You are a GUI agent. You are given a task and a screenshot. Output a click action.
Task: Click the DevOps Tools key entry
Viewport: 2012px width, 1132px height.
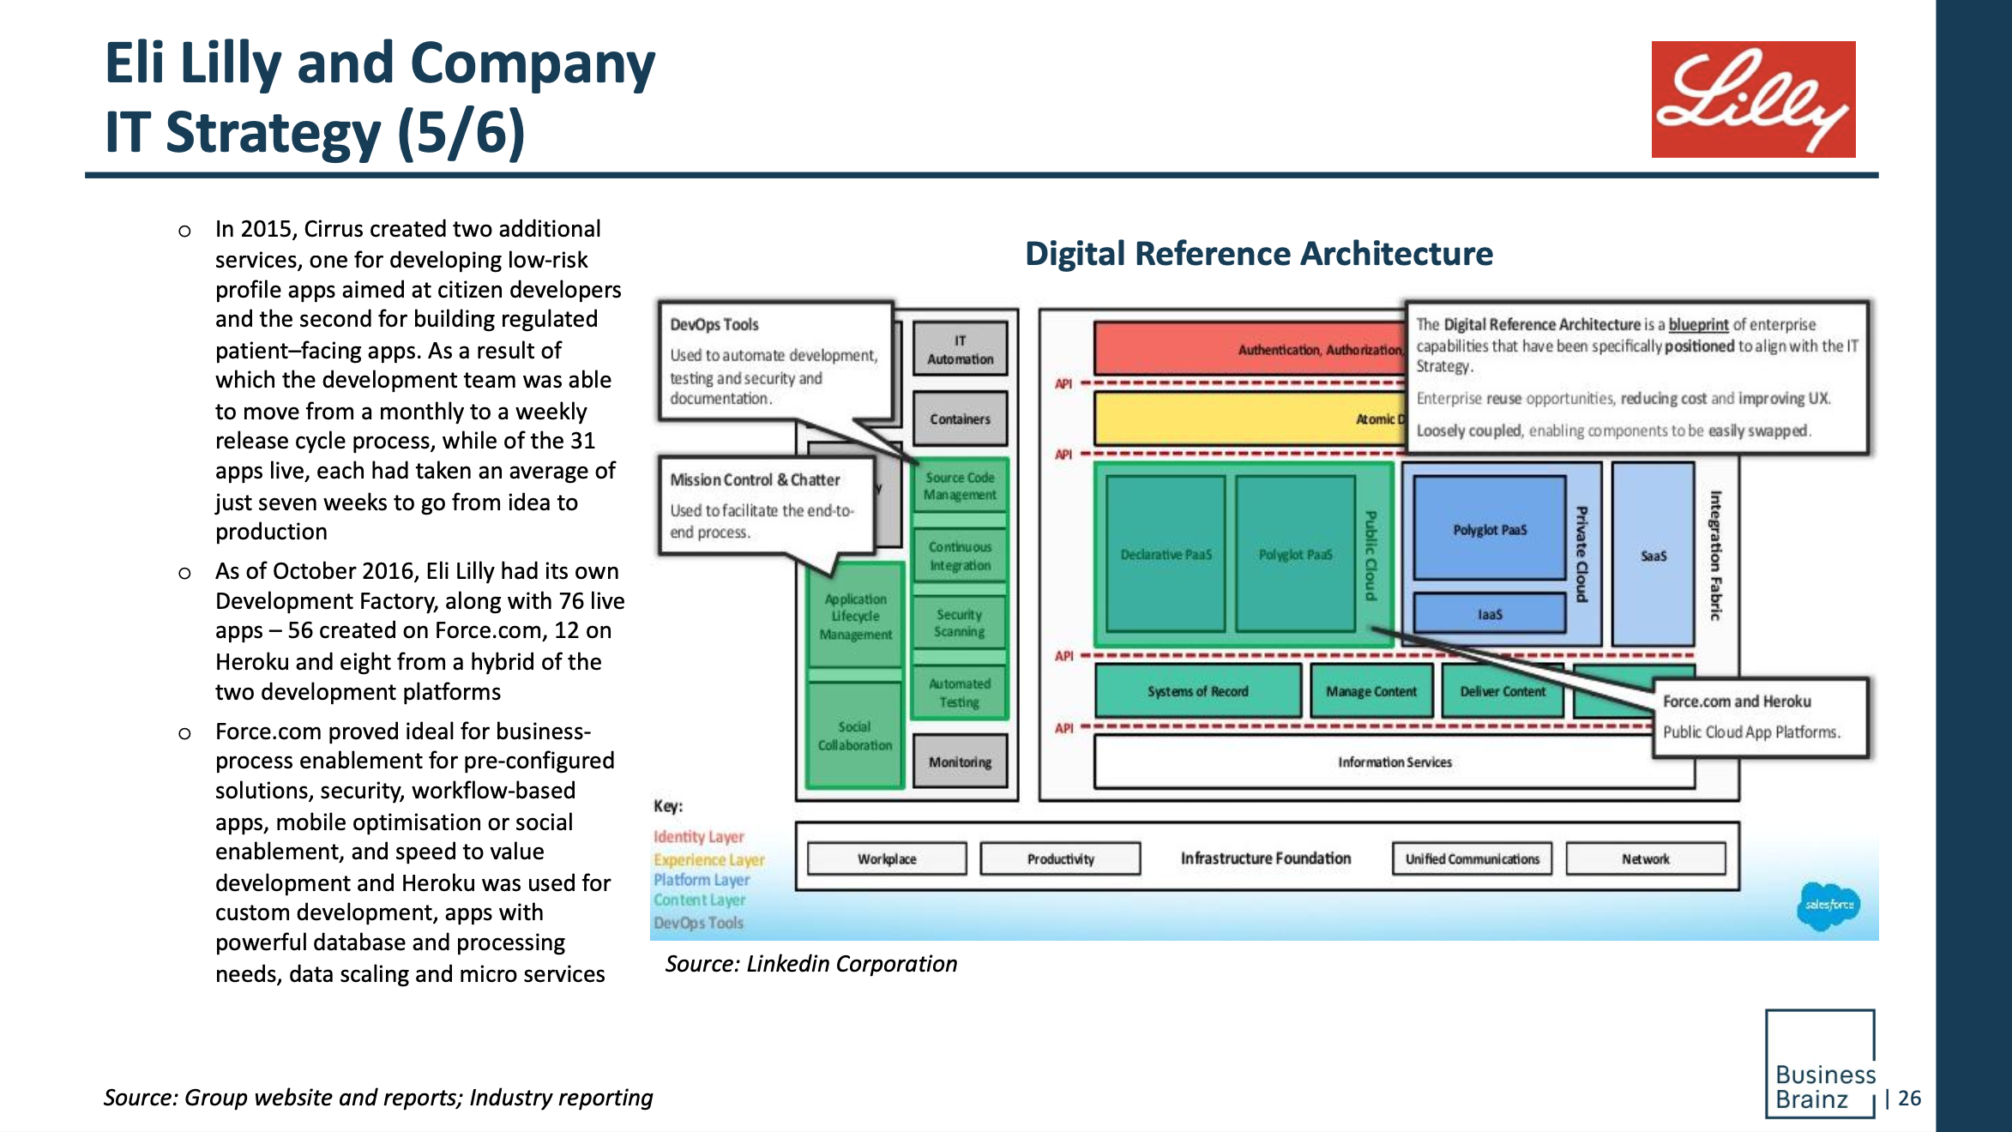click(x=699, y=923)
